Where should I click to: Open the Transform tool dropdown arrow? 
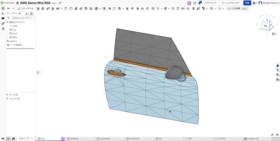pyautogui.click(x=123, y=8)
